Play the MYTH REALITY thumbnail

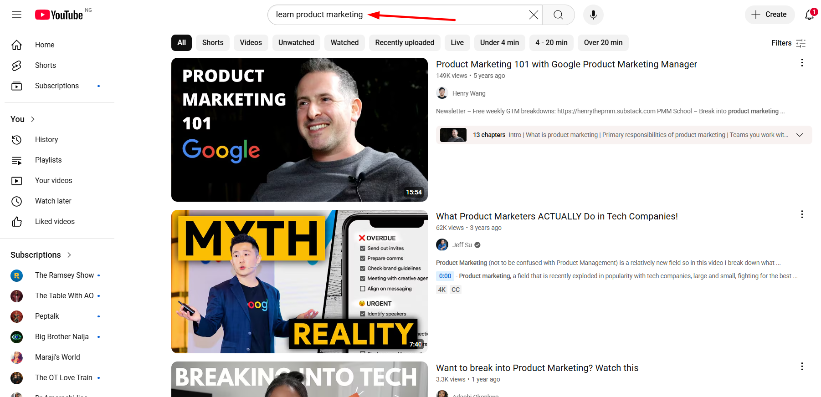click(x=299, y=281)
